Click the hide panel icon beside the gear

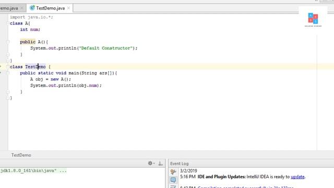pos(160,163)
